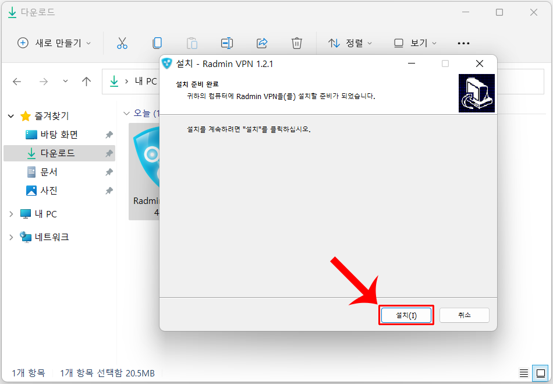Click the download icon in Explorer address bar
The width and height of the screenshot is (553, 384).
pos(114,81)
